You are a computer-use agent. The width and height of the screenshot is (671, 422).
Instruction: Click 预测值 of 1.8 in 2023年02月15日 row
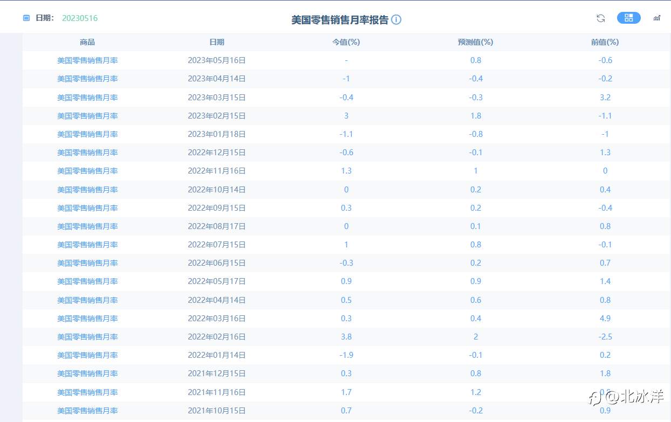pyautogui.click(x=476, y=116)
